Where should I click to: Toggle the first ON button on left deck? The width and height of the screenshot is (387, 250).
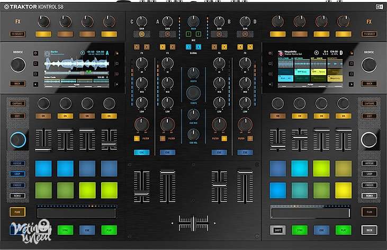tap(43, 116)
